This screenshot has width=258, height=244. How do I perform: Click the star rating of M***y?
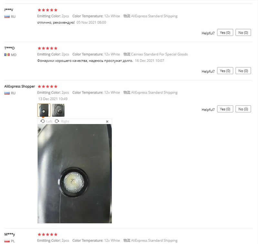pyautogui.click(x=47, y=234)
